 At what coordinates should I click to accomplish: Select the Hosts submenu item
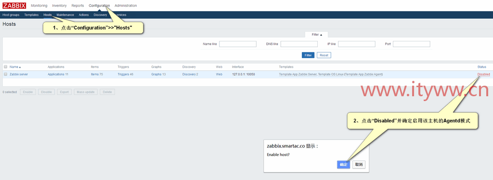[48, 15]
